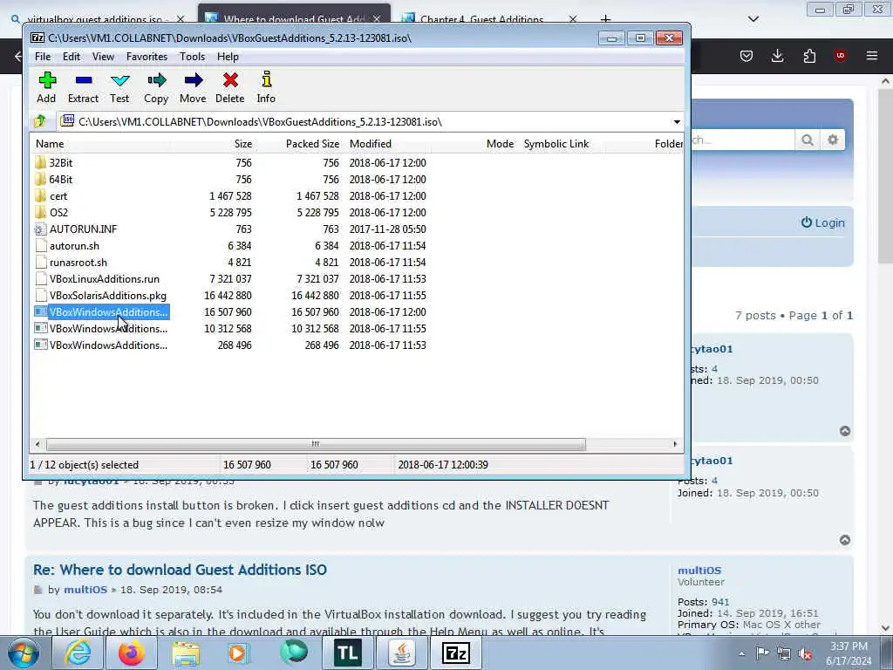This screenshot has height=670, width=893.
Task: Click the Copy toolbar icon
Action: [x=156, y=87]
